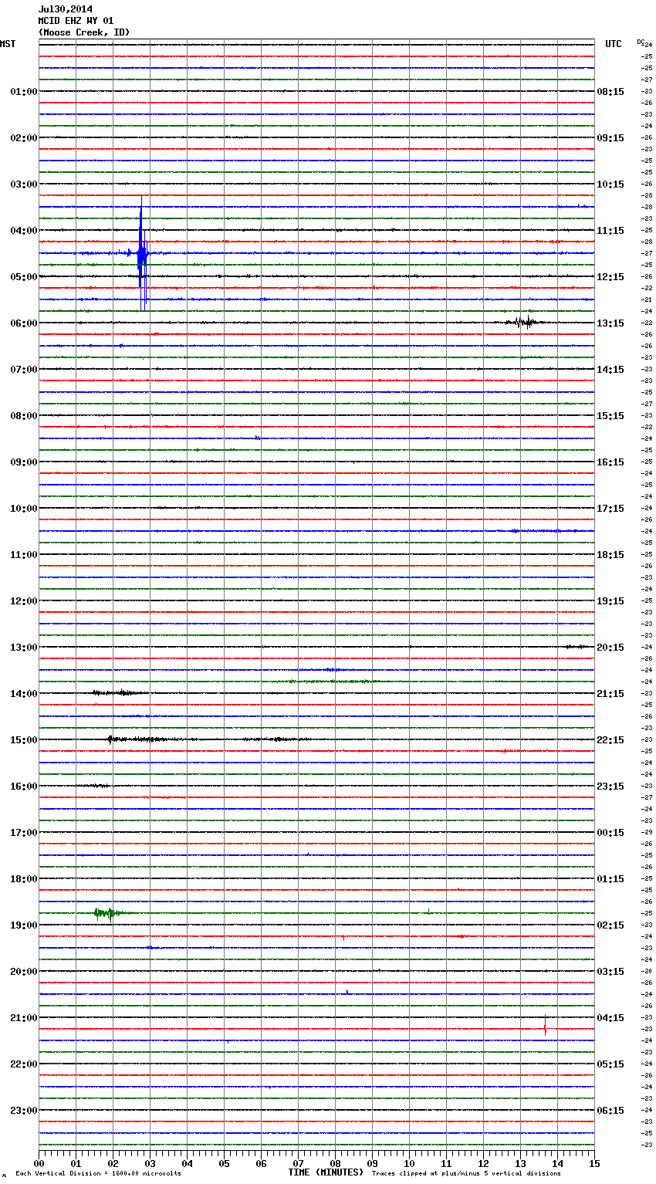This screenshot has height=1184, width=656.
Task: Click the 00 minute tick on the bottom axis
Action: pyautogui.click(x=39, y=1164)
